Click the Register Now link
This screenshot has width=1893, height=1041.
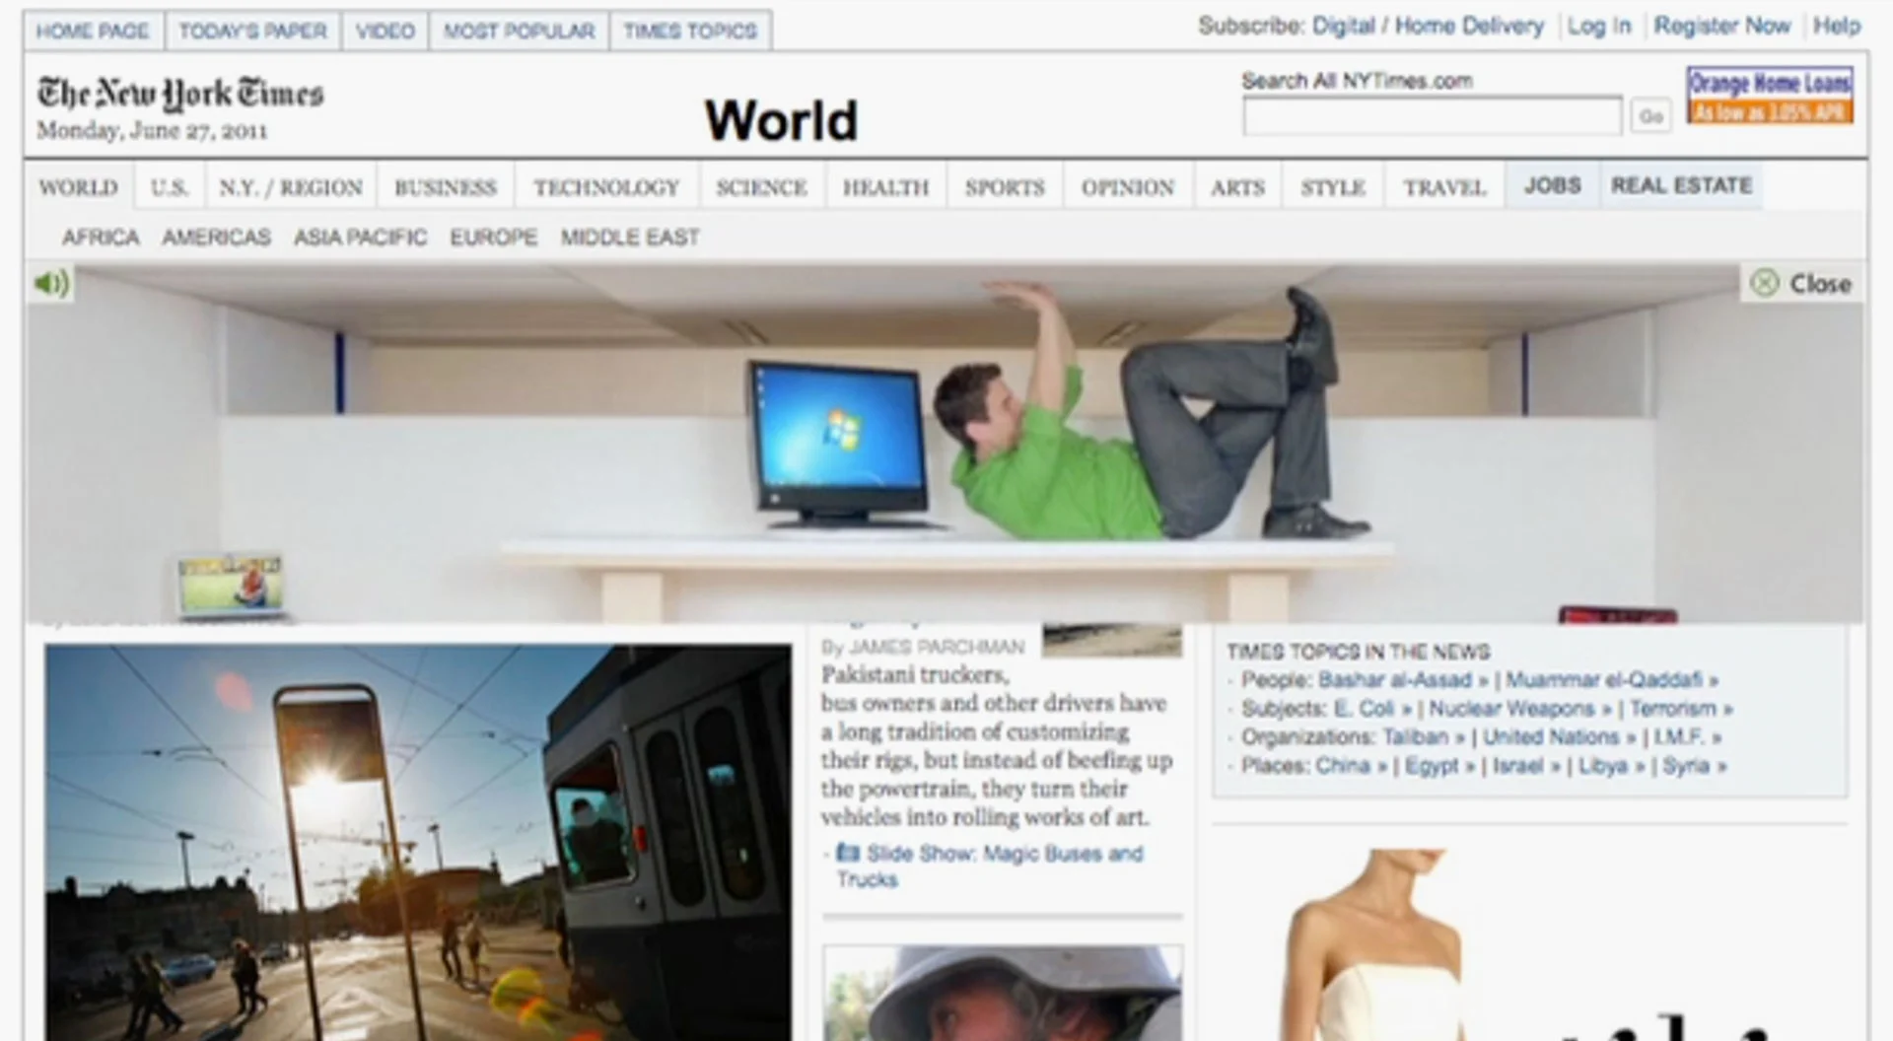1721,27
